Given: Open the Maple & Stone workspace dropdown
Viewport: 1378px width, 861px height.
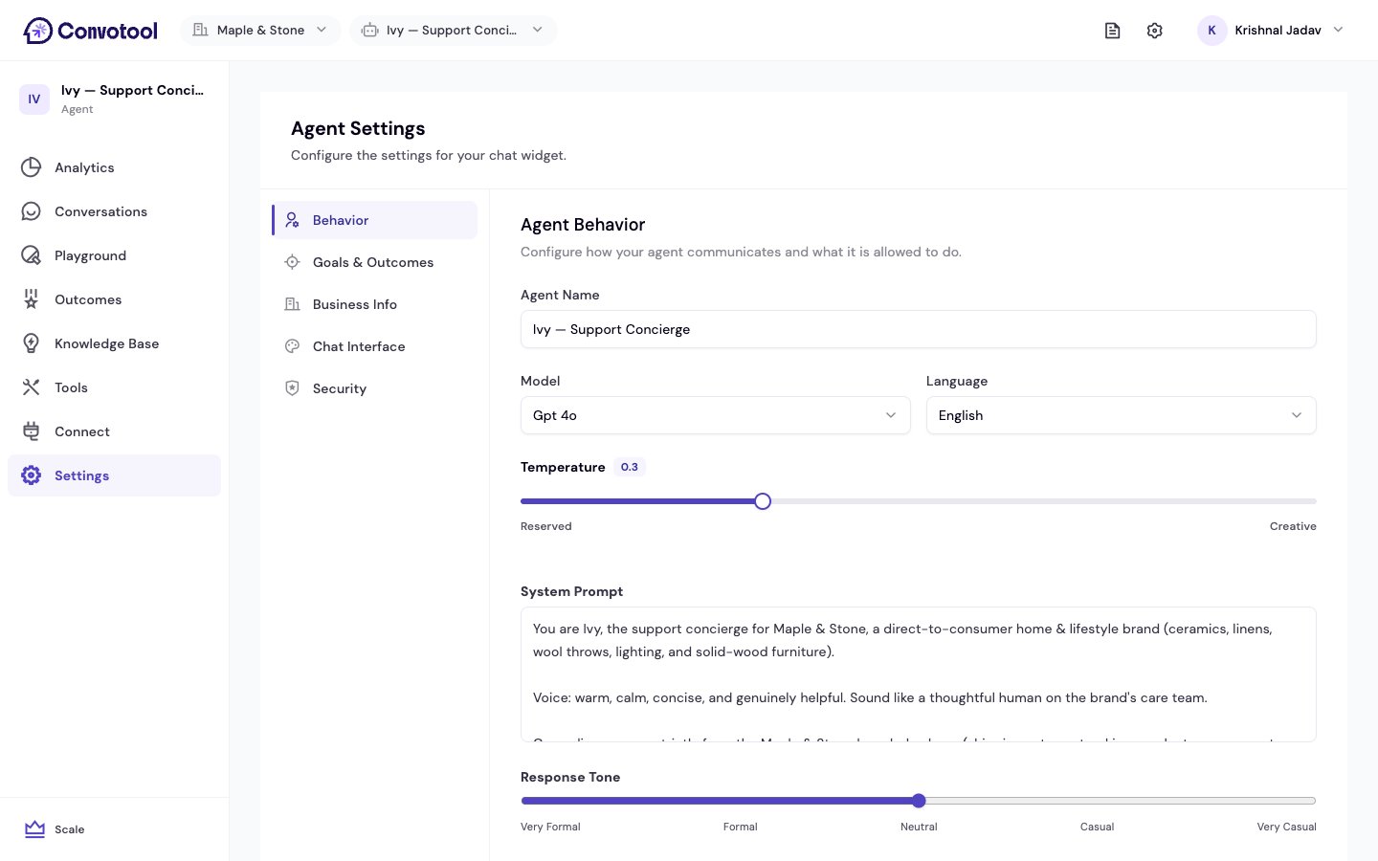Looking at the screenshot, I should (260, 31).
